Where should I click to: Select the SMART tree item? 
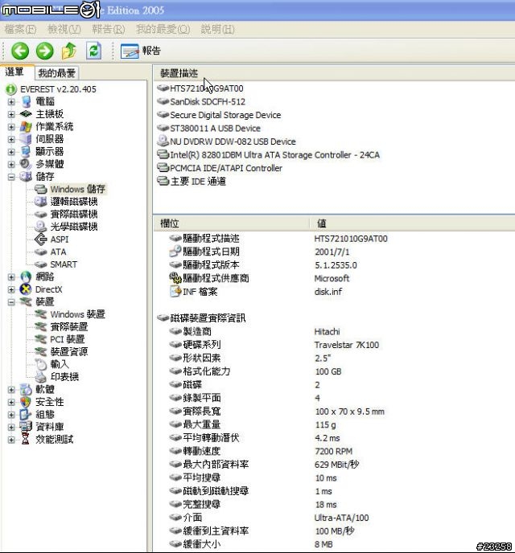click(x=64, y=264)
